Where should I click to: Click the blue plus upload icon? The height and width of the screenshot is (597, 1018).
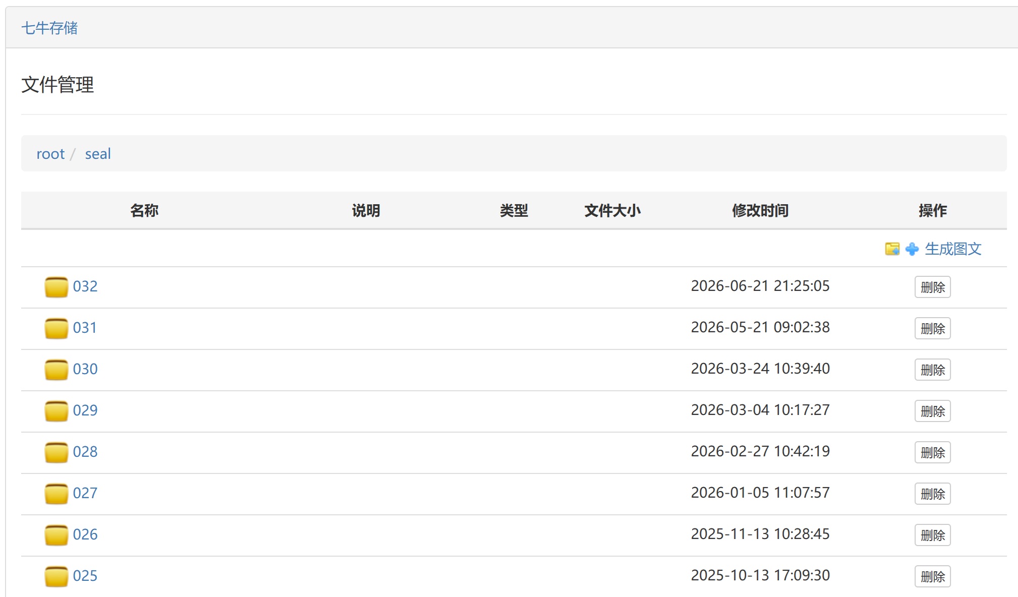pos(912,249)
